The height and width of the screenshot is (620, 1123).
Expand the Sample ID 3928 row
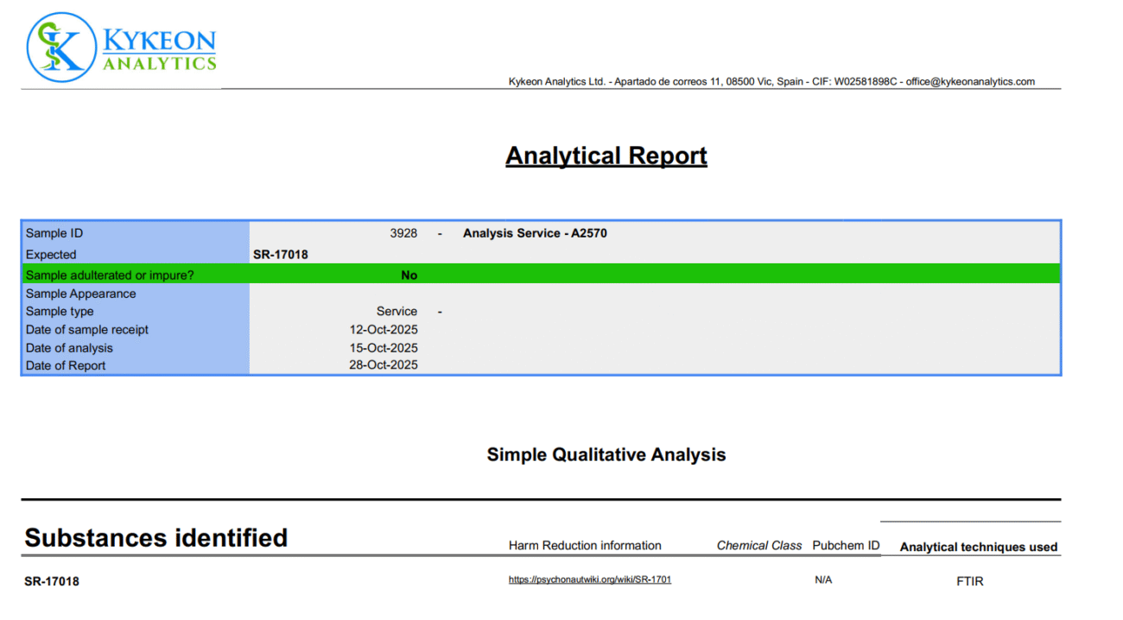pos(403,232)
